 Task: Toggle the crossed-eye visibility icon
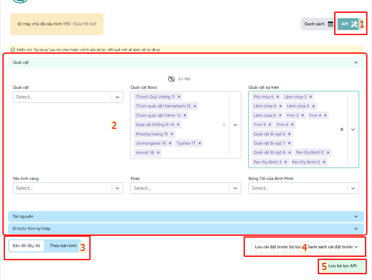[171, 79]
